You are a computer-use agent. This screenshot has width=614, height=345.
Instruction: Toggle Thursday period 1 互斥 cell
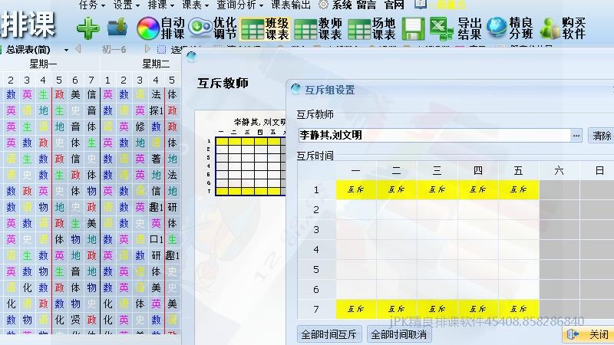[x=477, y=189]
